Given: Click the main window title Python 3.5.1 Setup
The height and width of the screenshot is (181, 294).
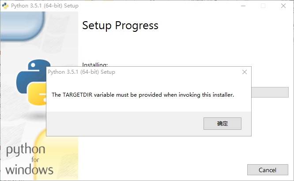Looking at the screenshot, I should coord(45,6).
